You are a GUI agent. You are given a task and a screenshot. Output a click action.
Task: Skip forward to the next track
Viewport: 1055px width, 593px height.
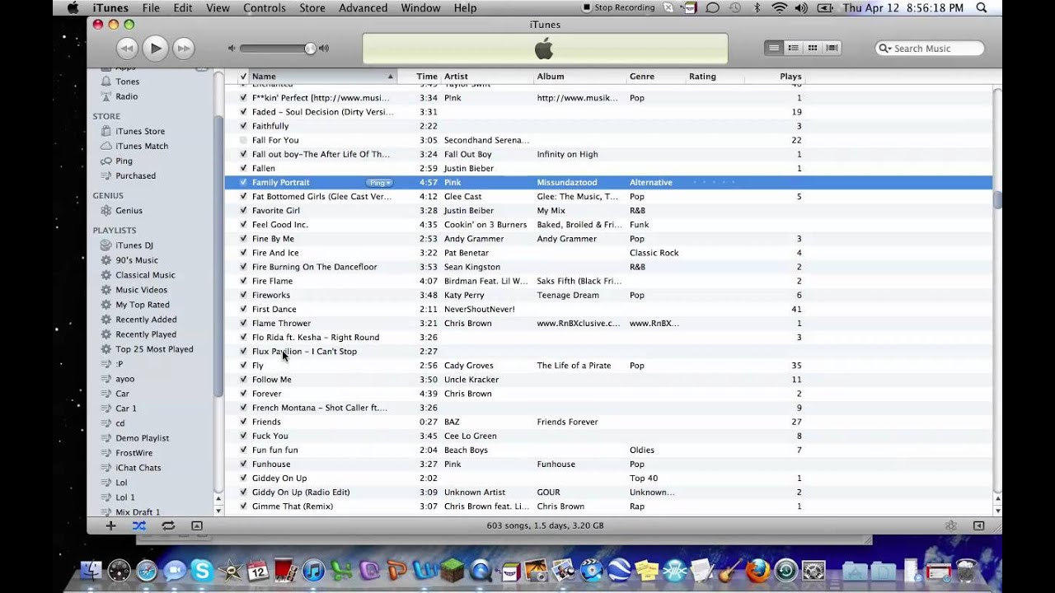click(x=184, y=49)
